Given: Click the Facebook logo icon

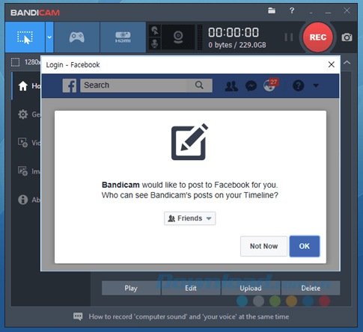Looking at the screenshot, I should pos(70,85).
